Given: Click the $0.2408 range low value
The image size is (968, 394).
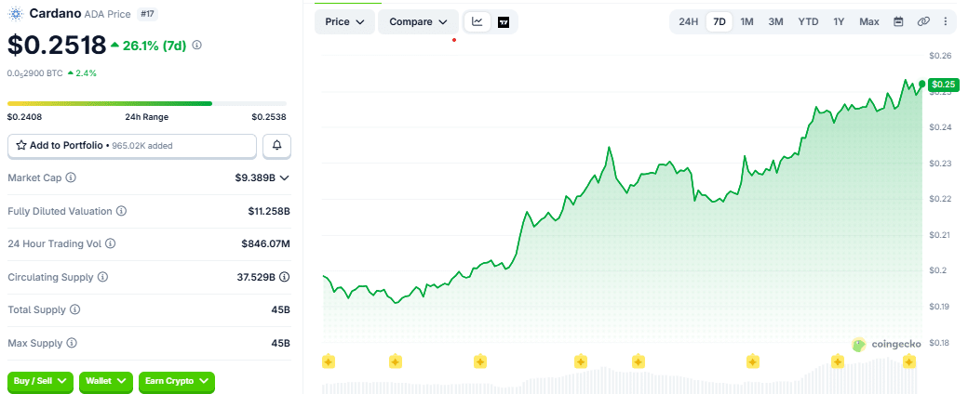Looking at the screenshot, I should tap(25, 117).
